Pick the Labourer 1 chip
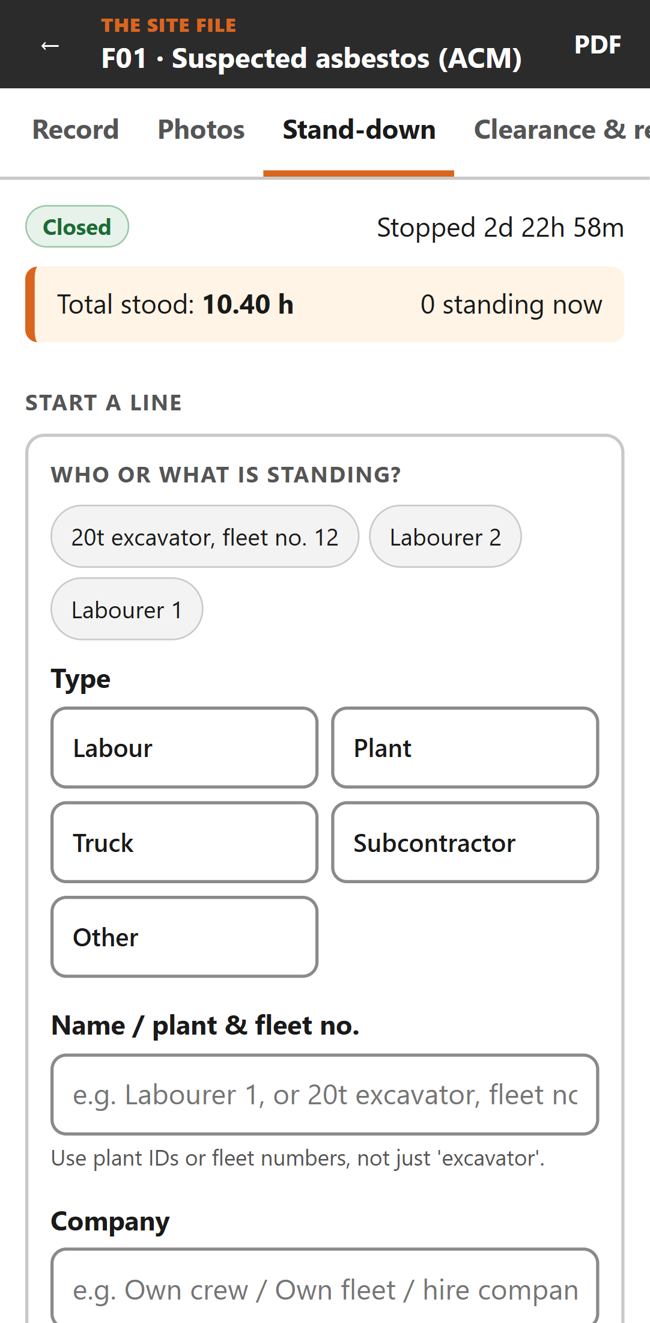The width and height of the screenshot is (650, 1323). pyautogui.click(x=127, y=609)
